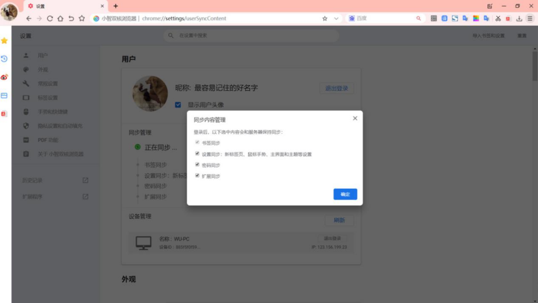538x303 pixels.
Task: Click the 退出登录 button beside nickname
Action: pos(337,88)
